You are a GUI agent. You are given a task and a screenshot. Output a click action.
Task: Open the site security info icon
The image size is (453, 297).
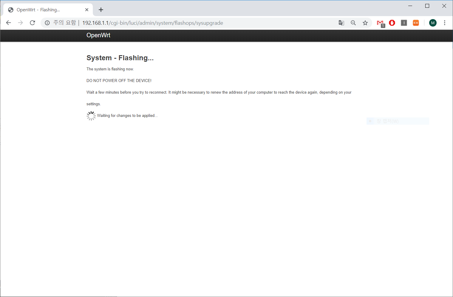(47, 23)
